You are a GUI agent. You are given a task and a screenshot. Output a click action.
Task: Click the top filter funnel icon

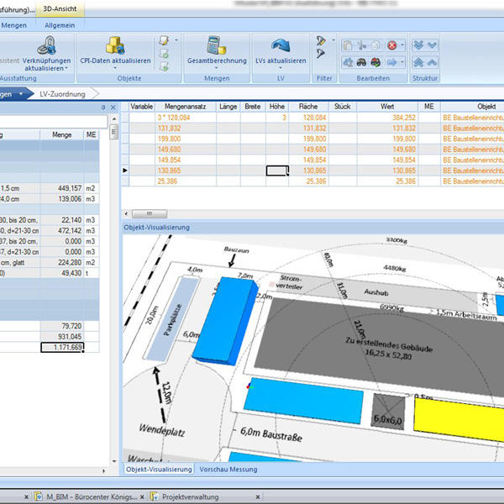[x=321, y=40]
